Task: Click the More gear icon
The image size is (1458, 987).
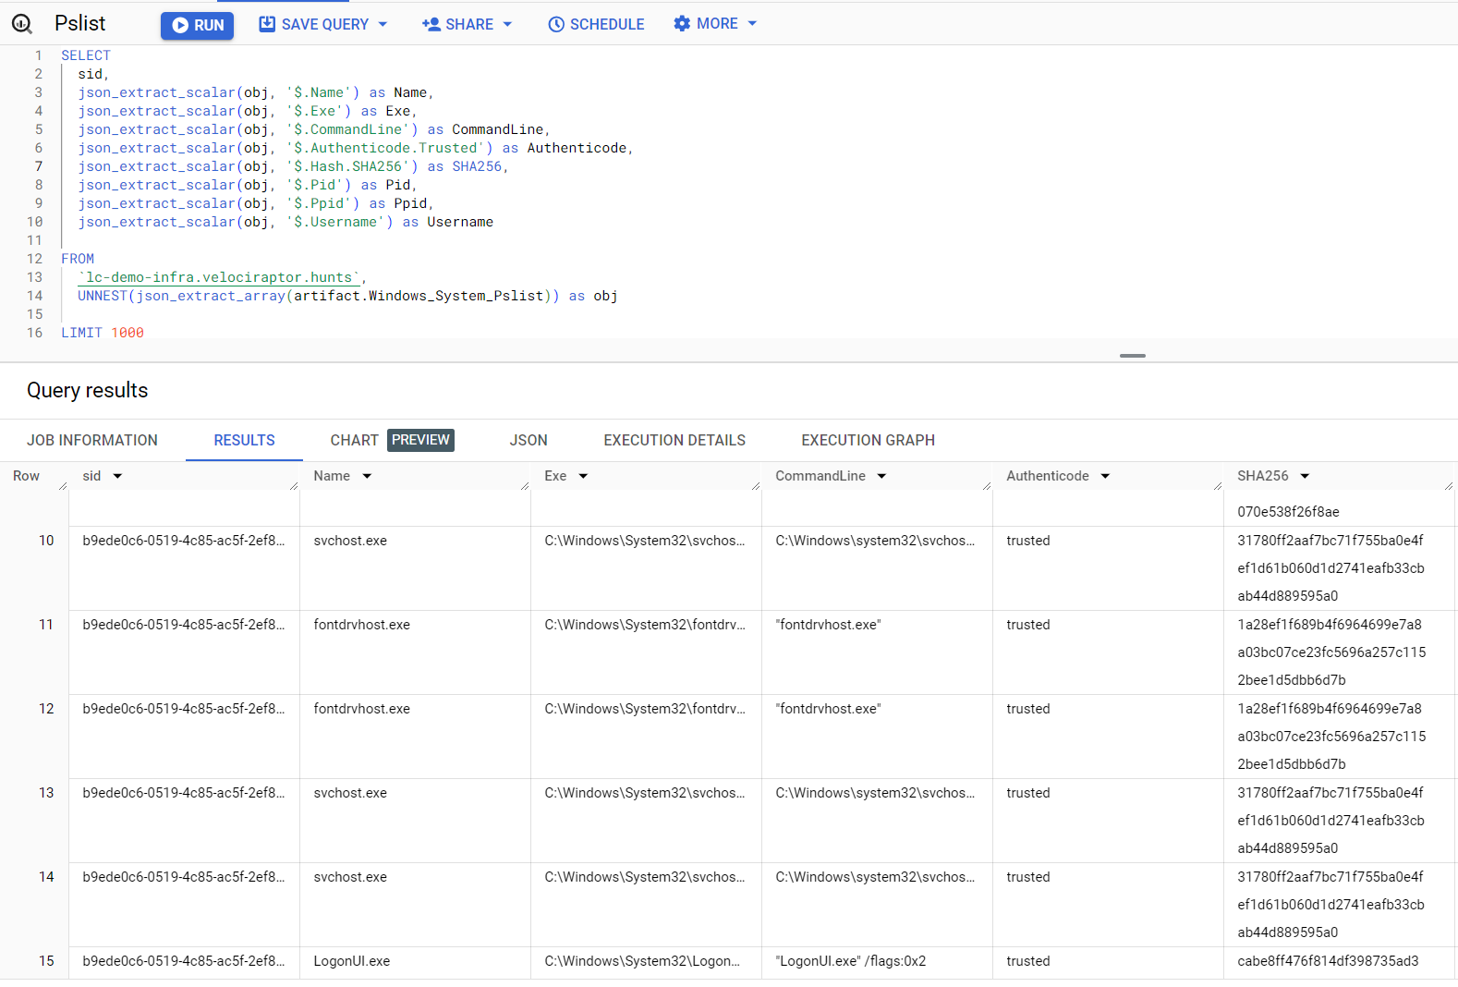Action: [x=682, y=23]
